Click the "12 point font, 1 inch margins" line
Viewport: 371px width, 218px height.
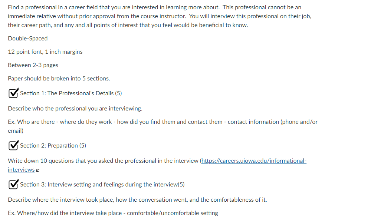point(45,52)
